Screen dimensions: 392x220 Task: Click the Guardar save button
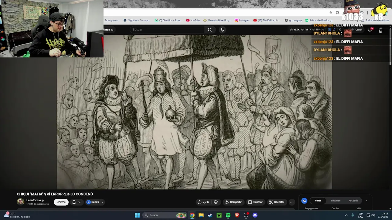(255, 202)
